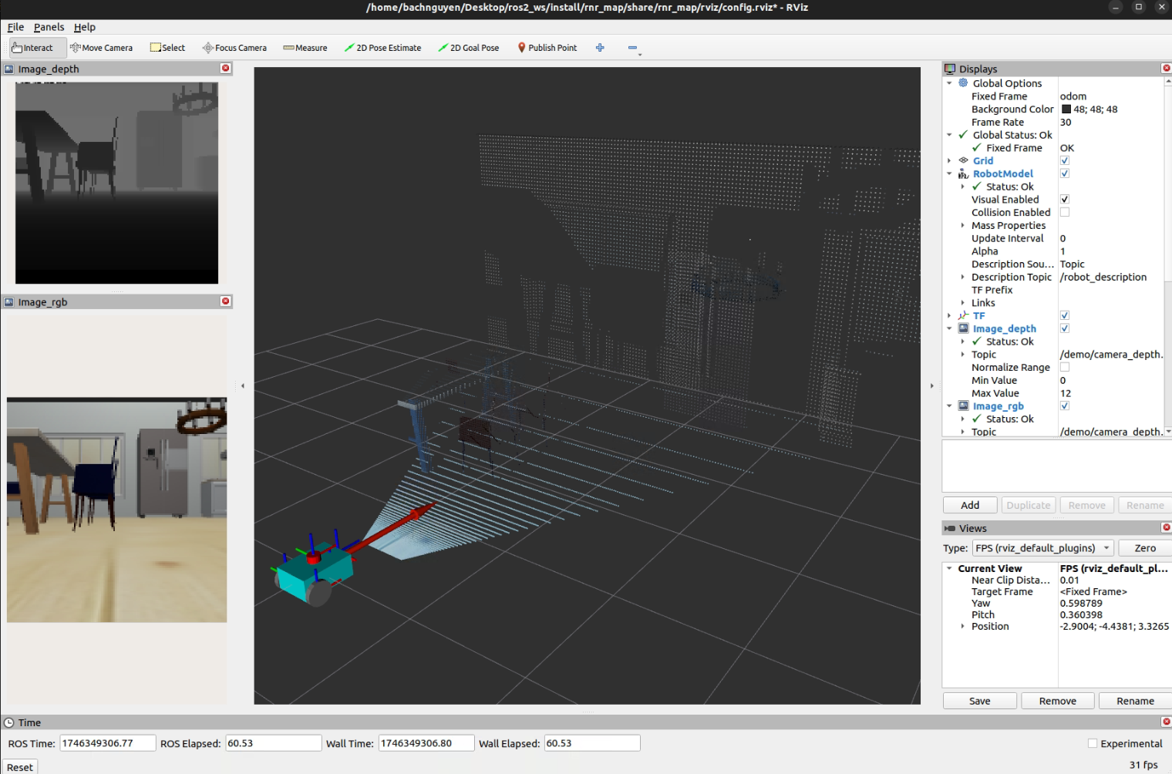Choose the Focus Camera tool
Viewport: 1172px width, 774px height.
[234, 48]
